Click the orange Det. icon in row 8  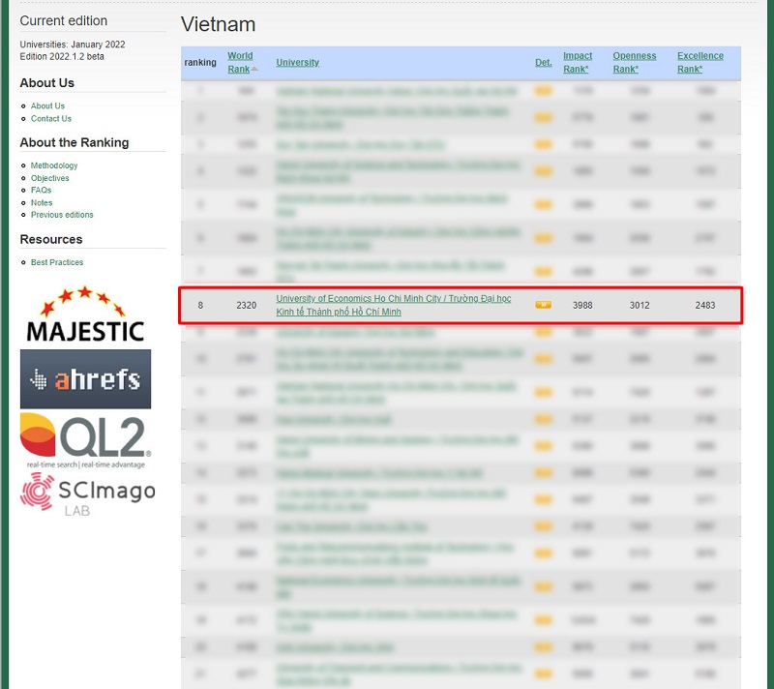click(x=544, y=305)
